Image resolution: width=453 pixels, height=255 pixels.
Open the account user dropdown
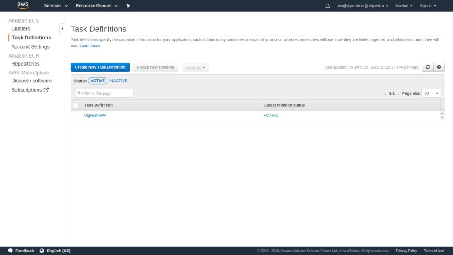[x=363, y=6]
